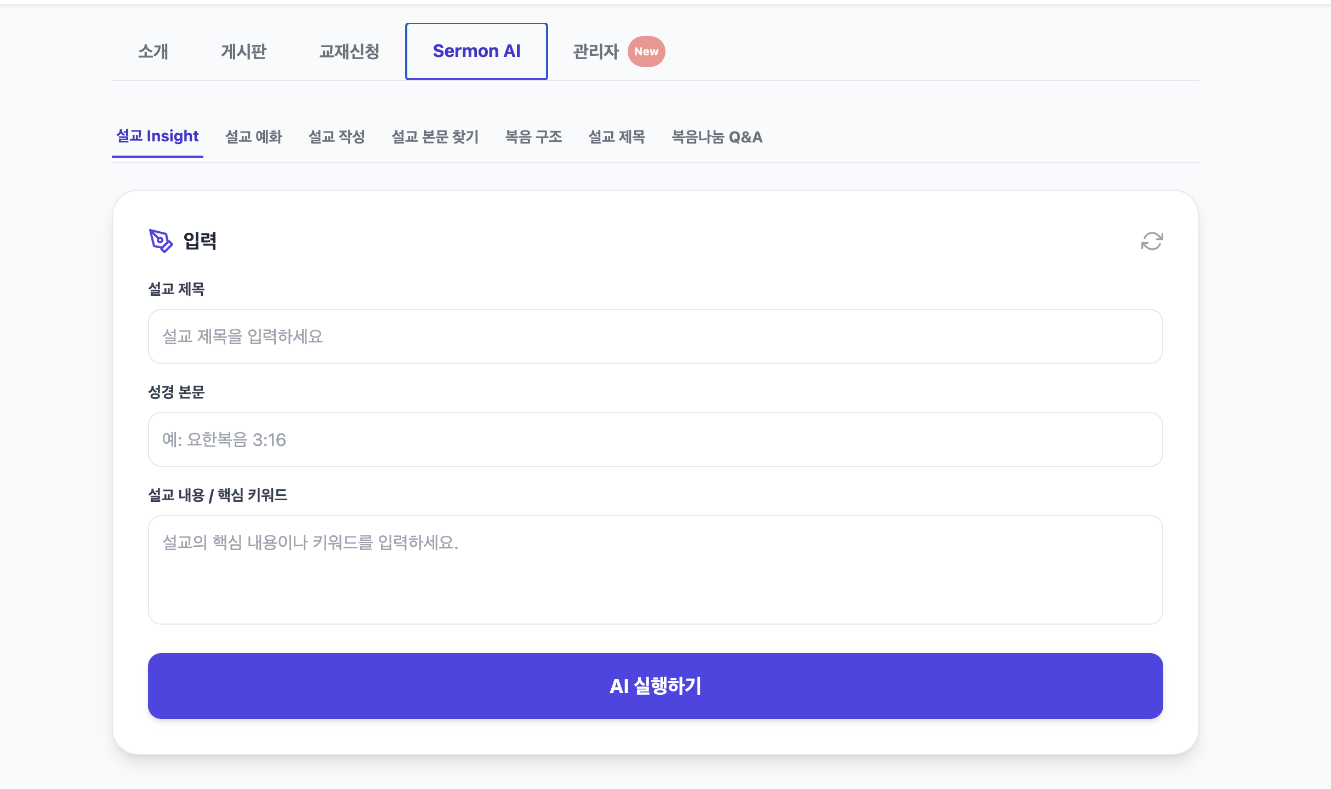Switch to the 설교 예화 sub-tab
Viewport: 1331px width, 789px height.
coord(253,136)
